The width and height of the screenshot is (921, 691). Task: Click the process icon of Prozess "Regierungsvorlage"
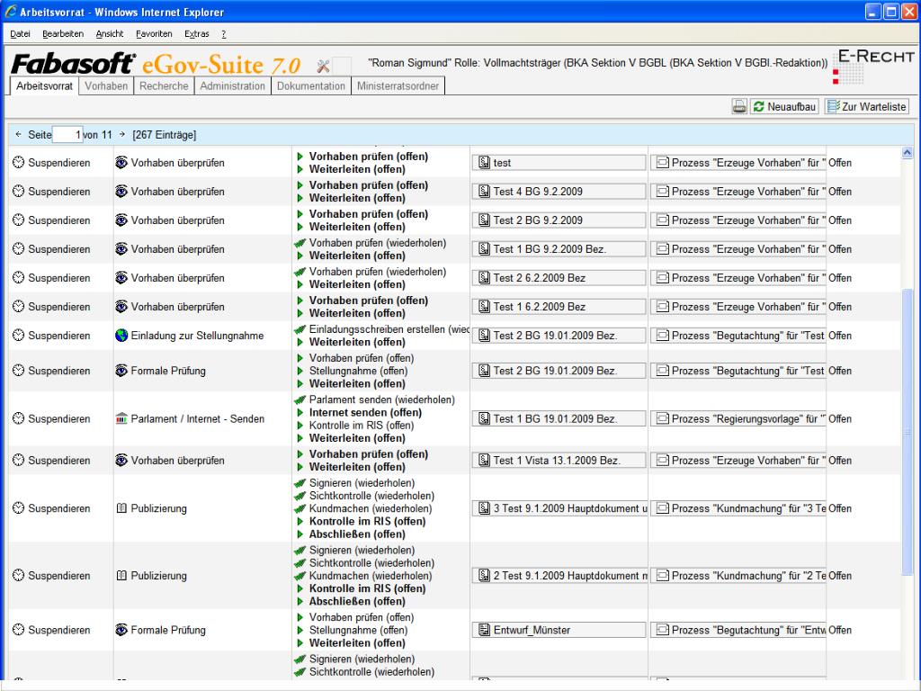click(663, 419)
